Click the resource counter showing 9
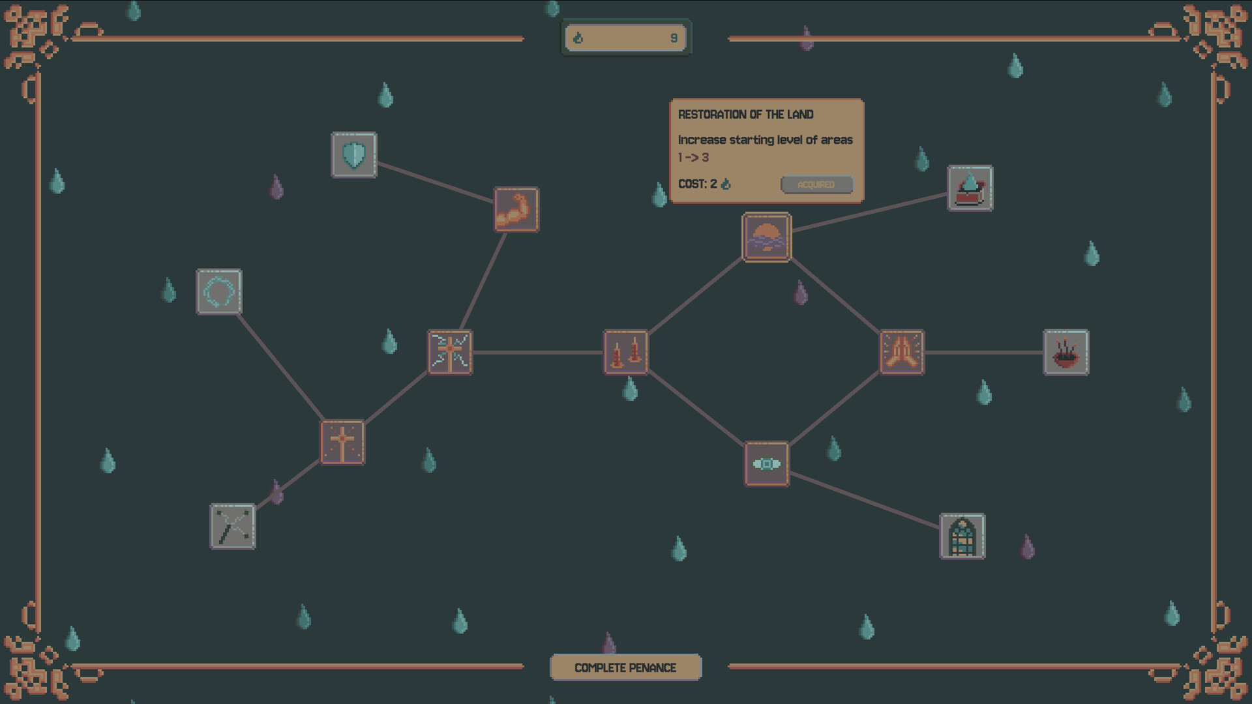The image size is (1252, 704). (672, 37)
